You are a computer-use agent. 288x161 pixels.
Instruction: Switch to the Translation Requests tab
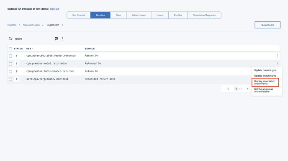click(x=204, y=15)
